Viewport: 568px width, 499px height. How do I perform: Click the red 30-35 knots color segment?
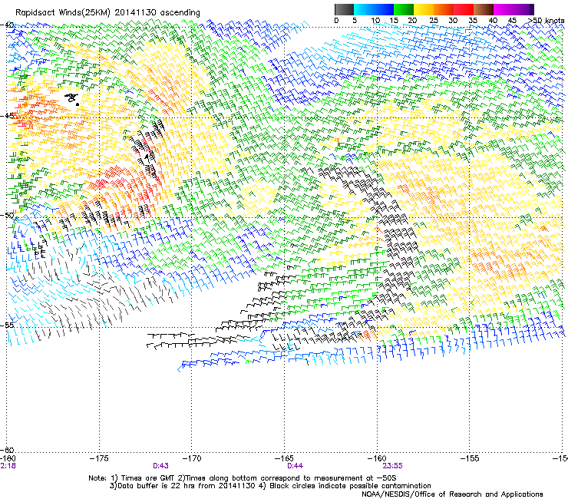(x=464, y=9)
